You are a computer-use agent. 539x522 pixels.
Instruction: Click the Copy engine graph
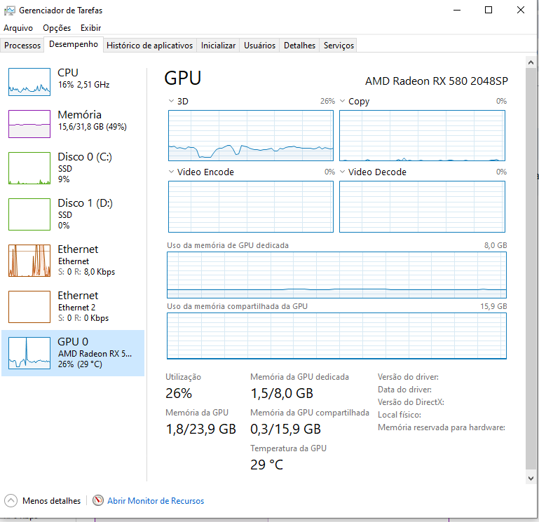[422, 135]
